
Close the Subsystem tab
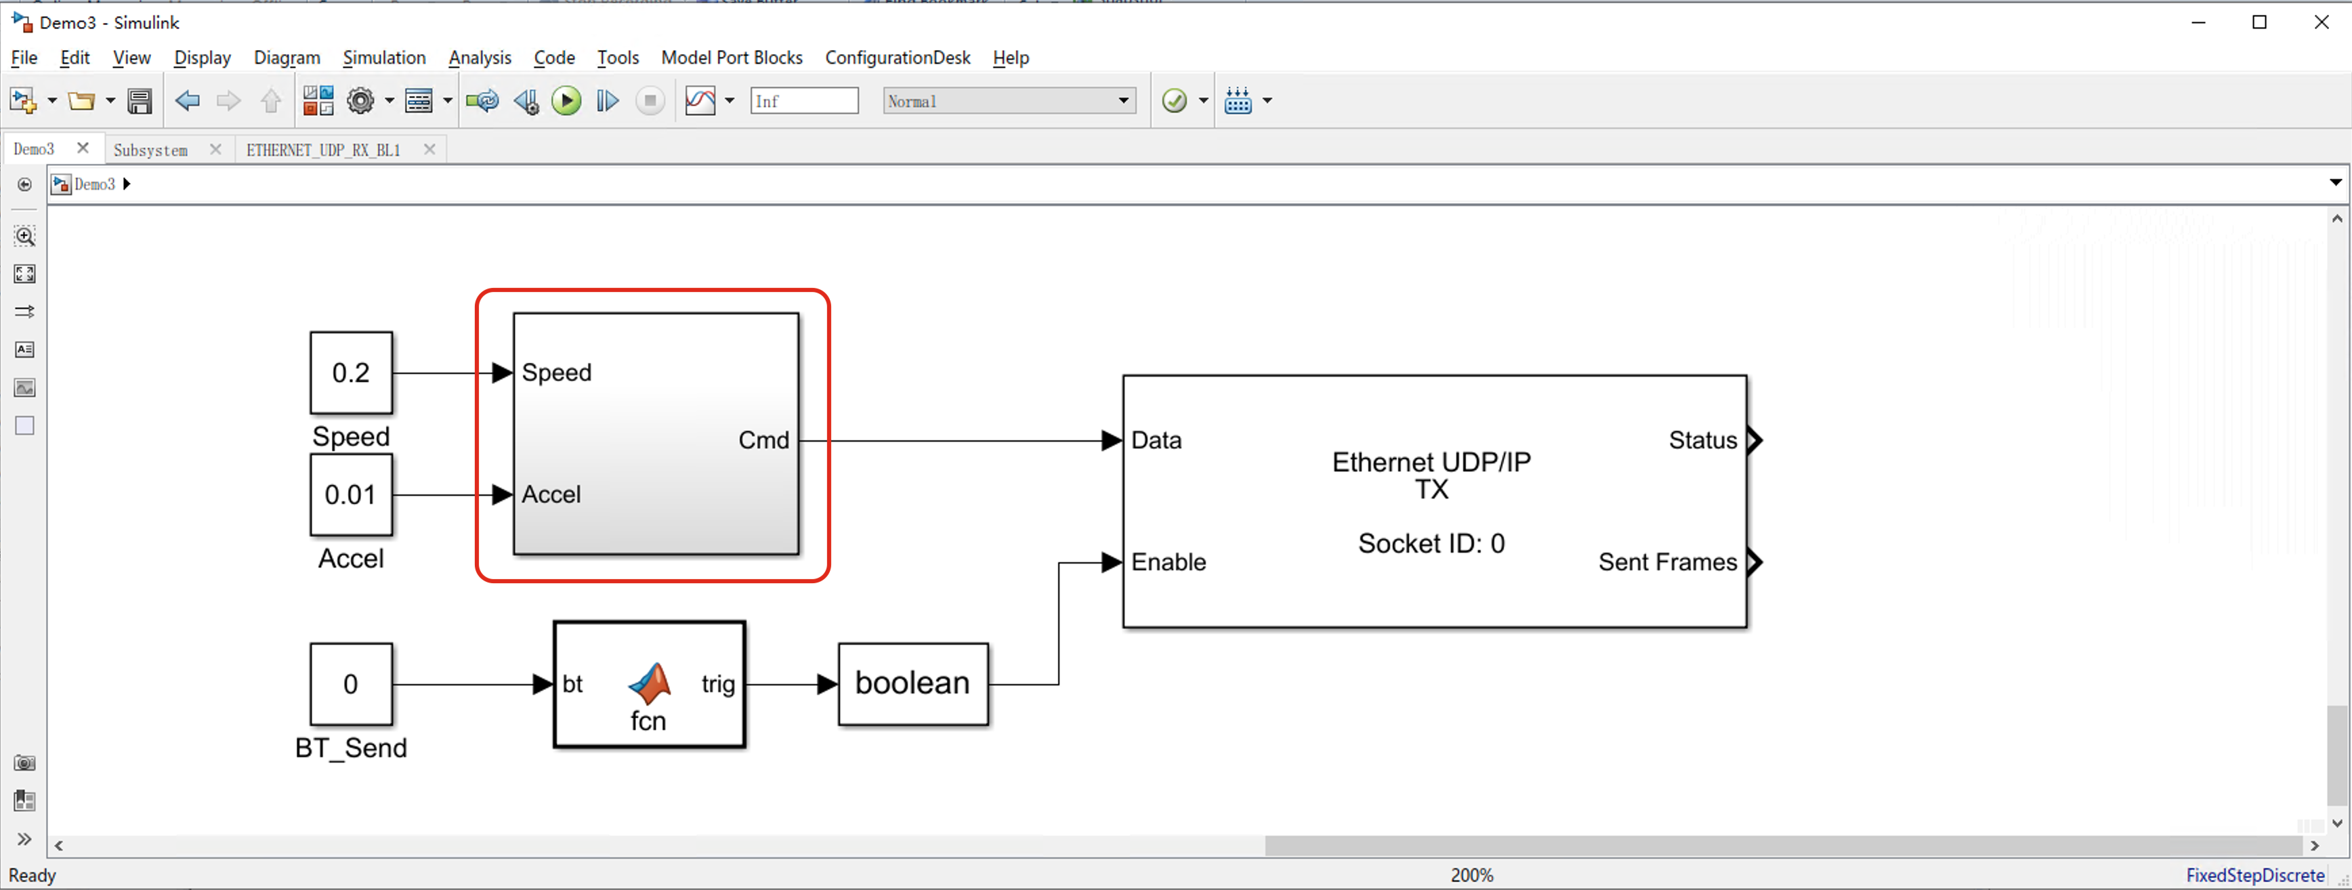tap(215, 149)
